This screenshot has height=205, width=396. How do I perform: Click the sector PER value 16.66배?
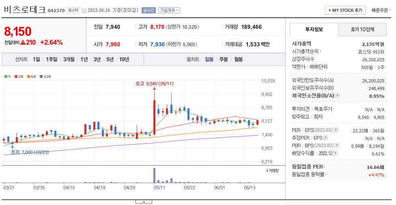pyautogui.click(x=375, y=167)
